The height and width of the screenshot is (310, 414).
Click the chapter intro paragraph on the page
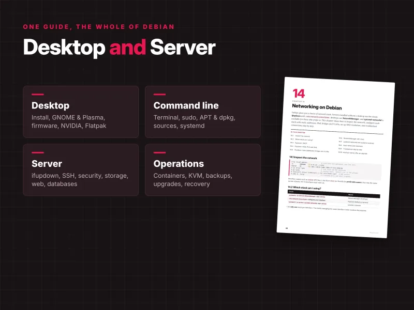point(337,120)
